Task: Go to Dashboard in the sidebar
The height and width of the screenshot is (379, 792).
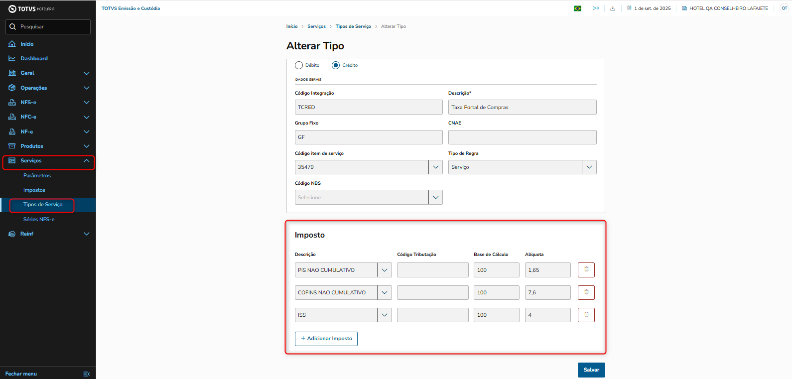Action: tap(34, 58)
